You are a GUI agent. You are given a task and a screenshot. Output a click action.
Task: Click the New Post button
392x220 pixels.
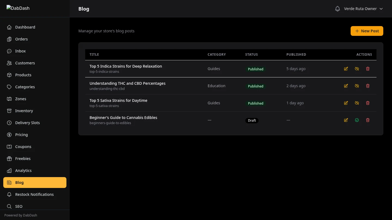[367, 31]
